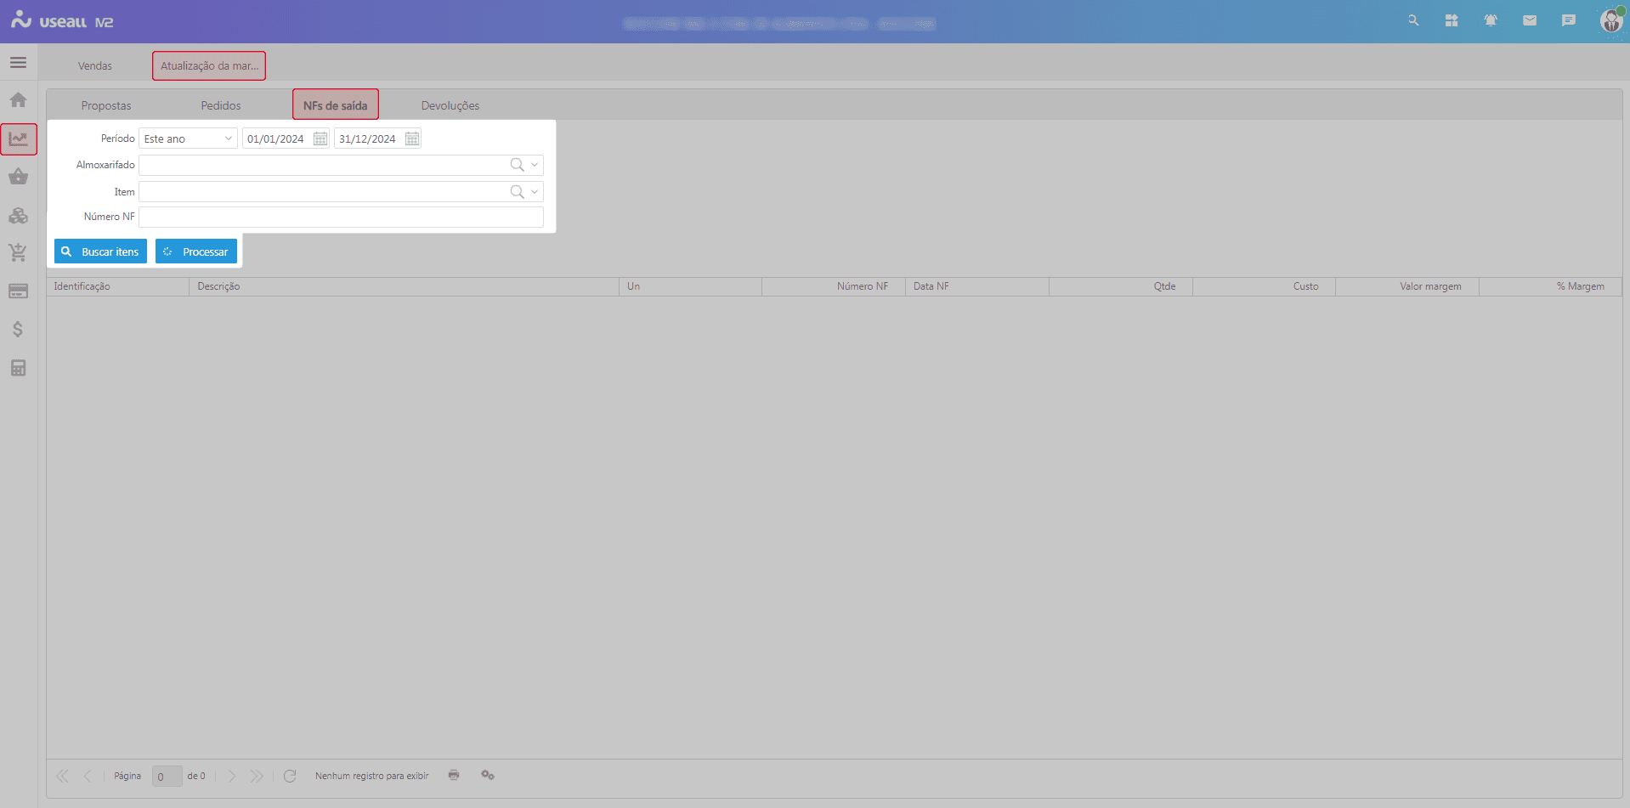
Task: Go to the Home icon in sidebar
Action: pos(18,100)
